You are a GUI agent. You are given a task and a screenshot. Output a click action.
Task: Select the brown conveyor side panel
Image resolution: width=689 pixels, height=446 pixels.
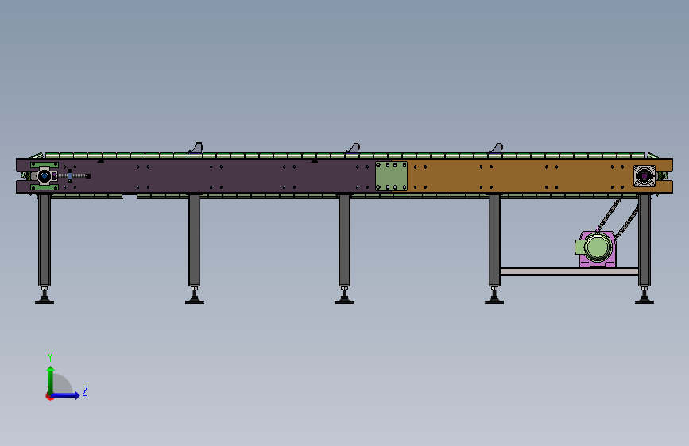tap(518, 176)
